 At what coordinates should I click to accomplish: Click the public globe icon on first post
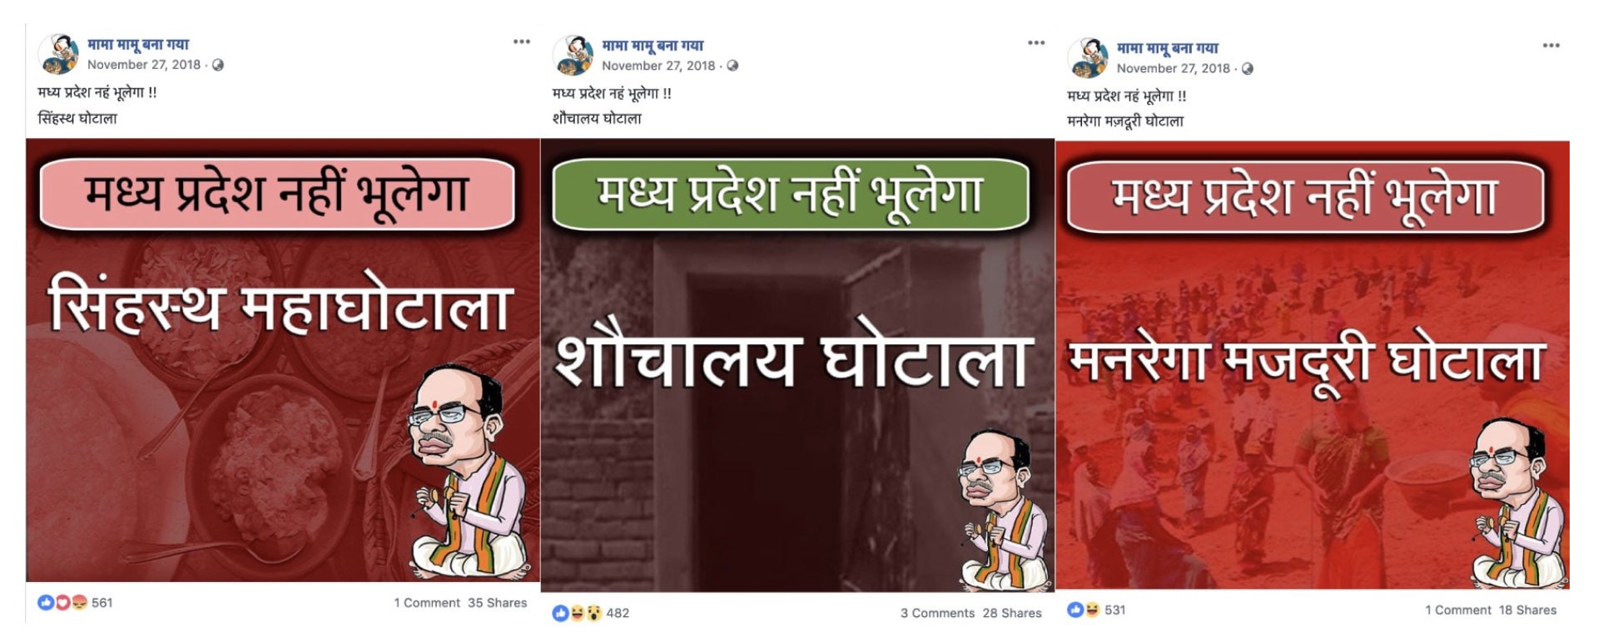[x=218, y=65]
